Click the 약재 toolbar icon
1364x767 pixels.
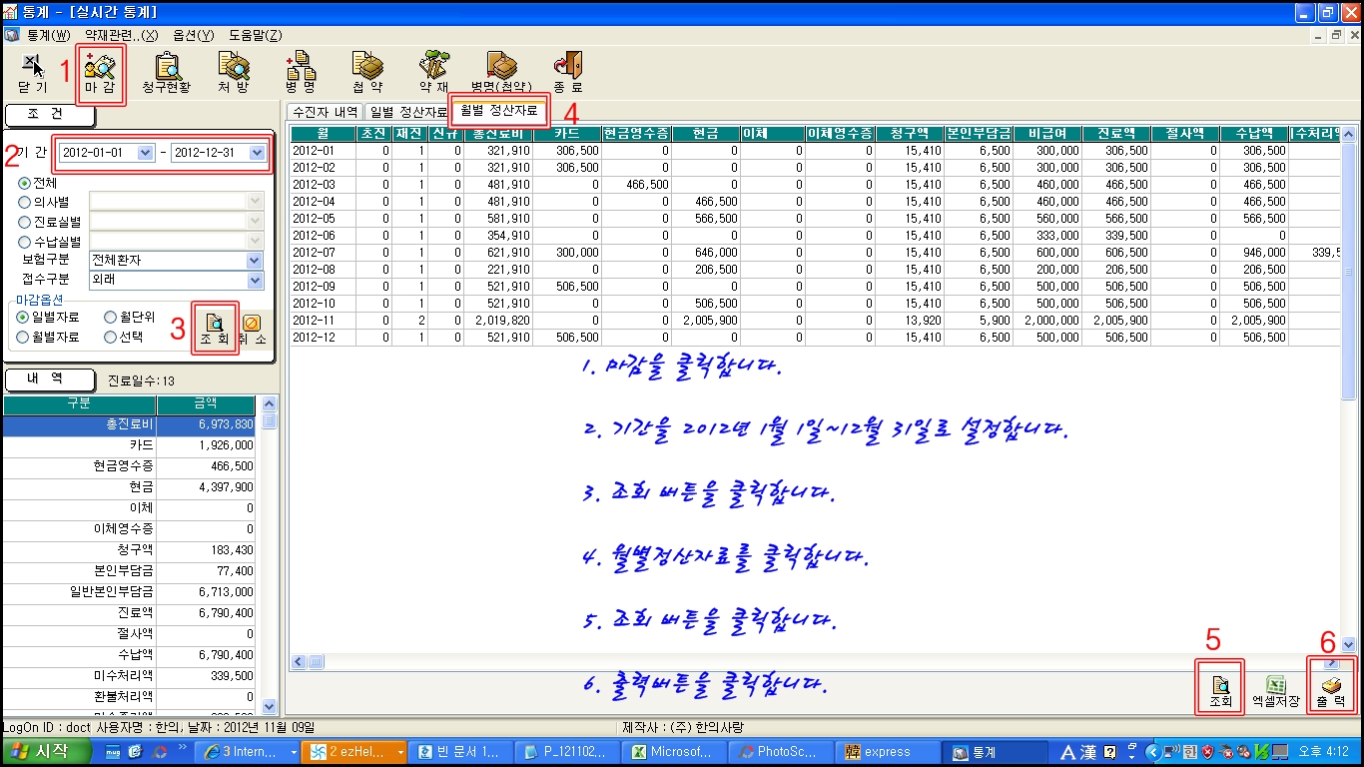pos(433,73)
